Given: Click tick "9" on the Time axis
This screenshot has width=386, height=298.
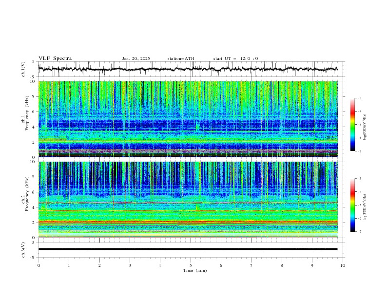Looking at the screenshot, I should click(312, 265).
